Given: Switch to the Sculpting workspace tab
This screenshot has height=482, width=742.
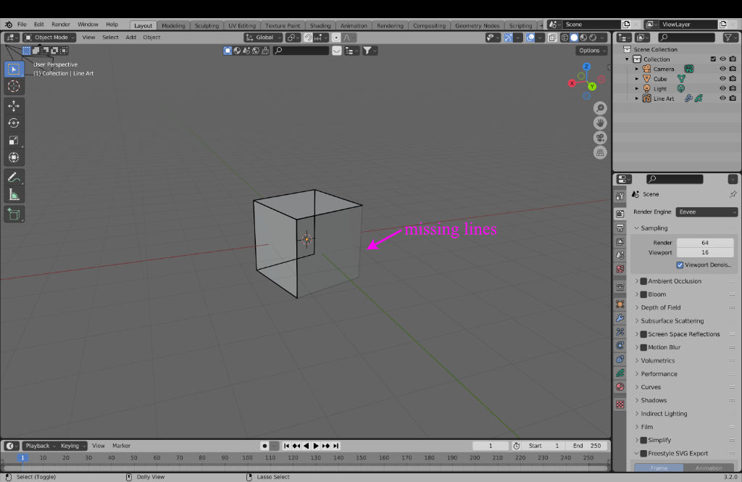Looking at the screenshot, I should coord(207,25).
